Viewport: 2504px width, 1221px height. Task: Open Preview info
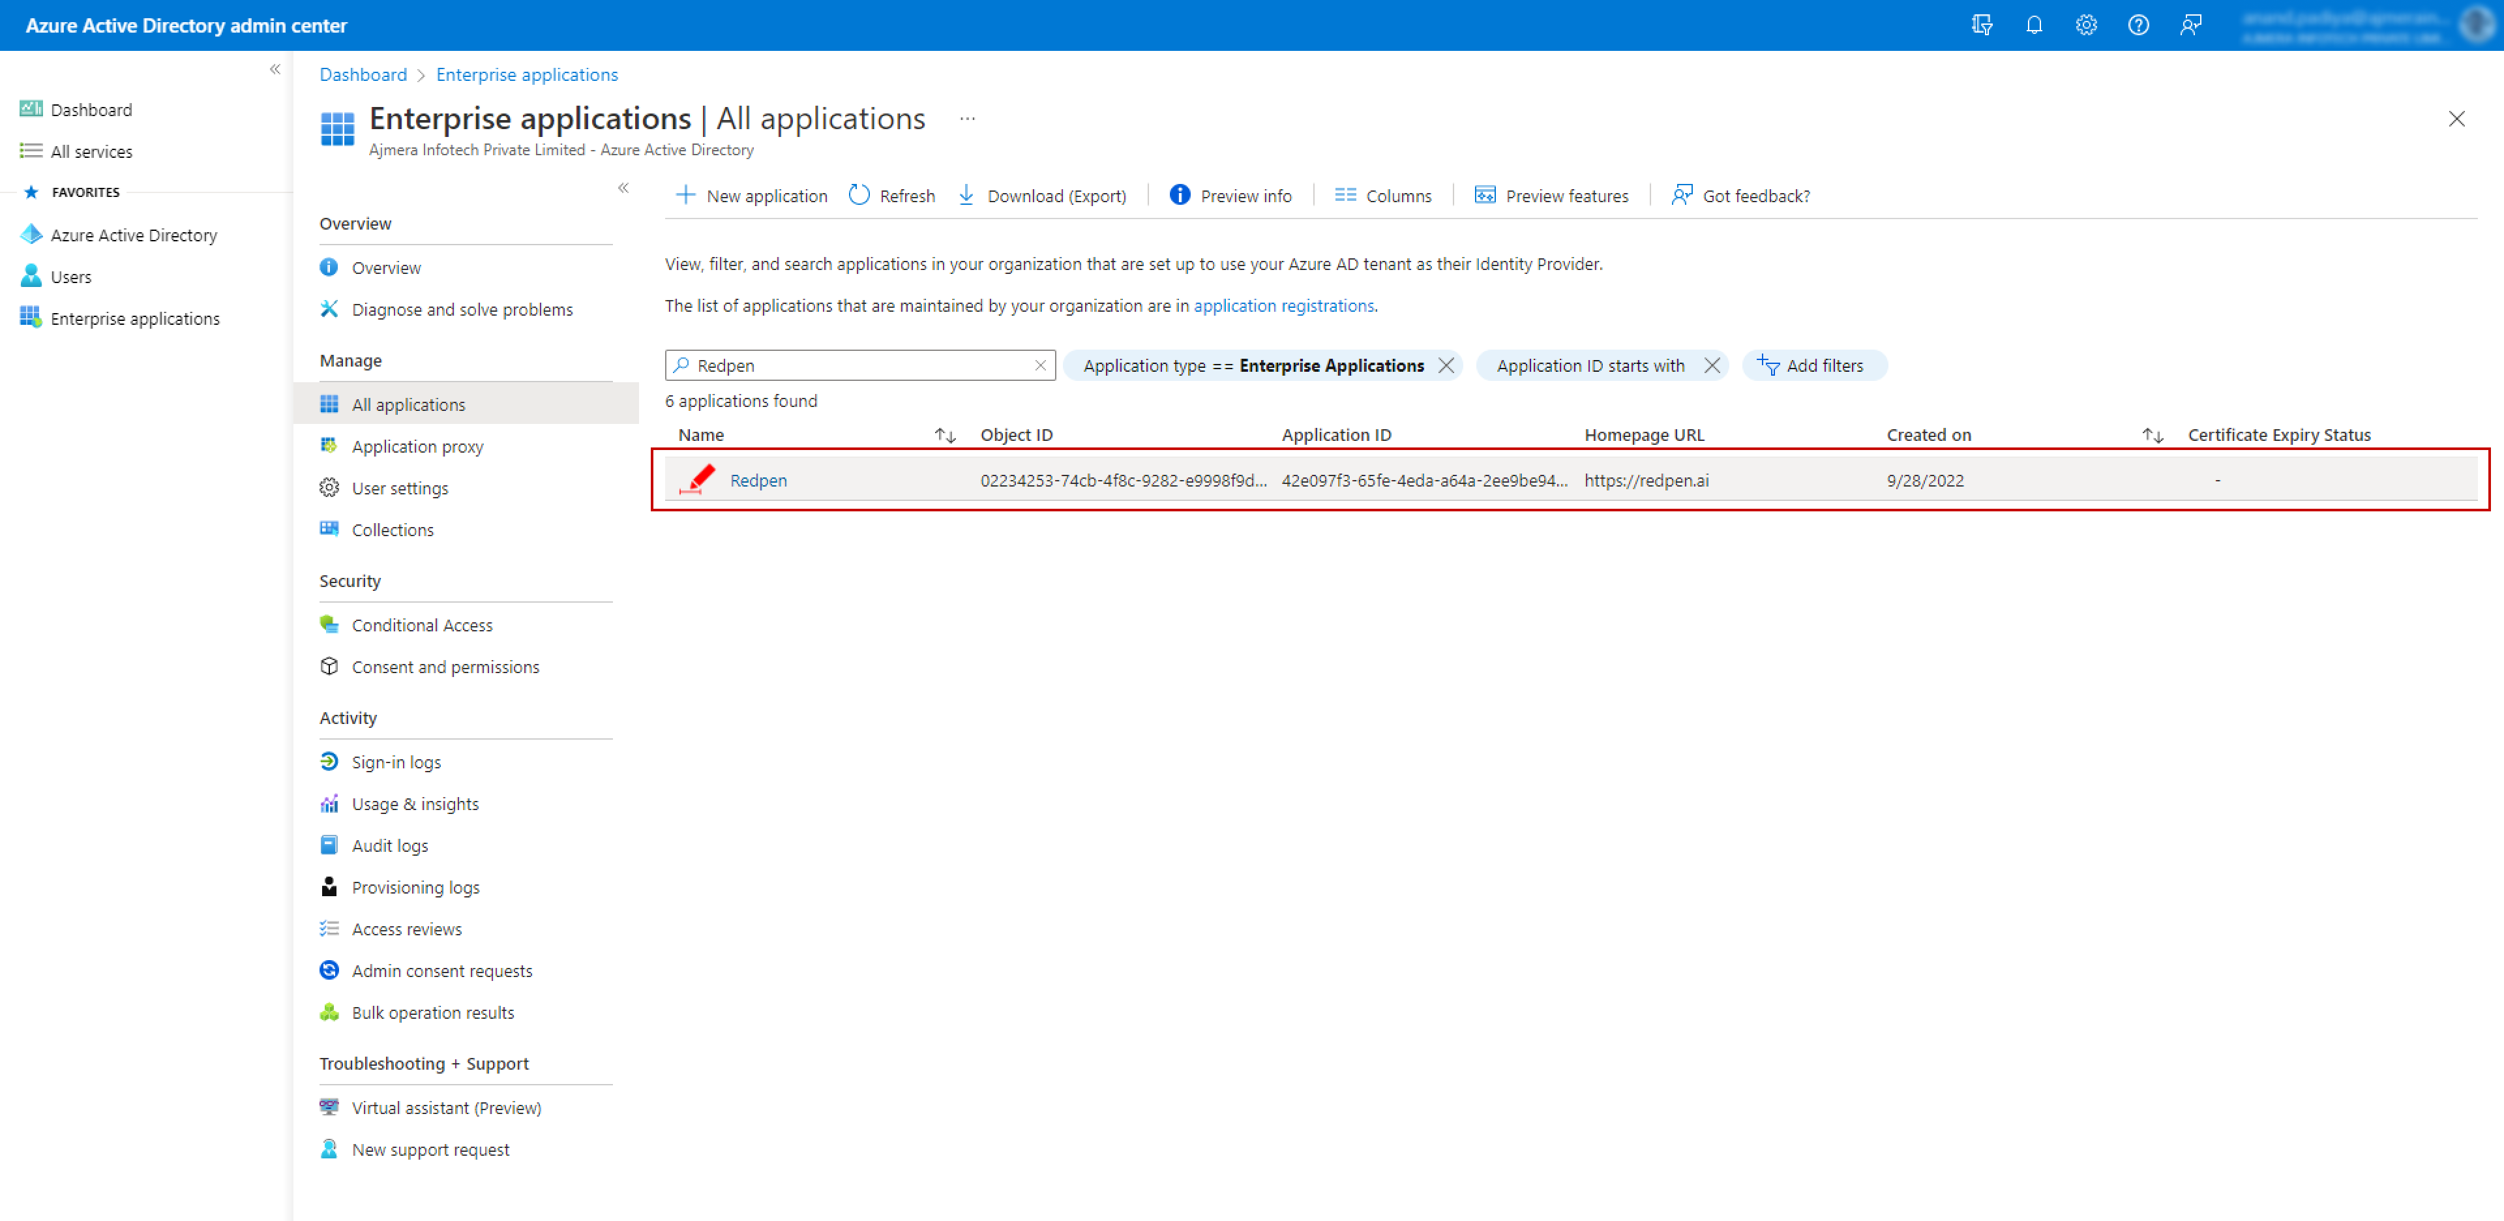1230,196
